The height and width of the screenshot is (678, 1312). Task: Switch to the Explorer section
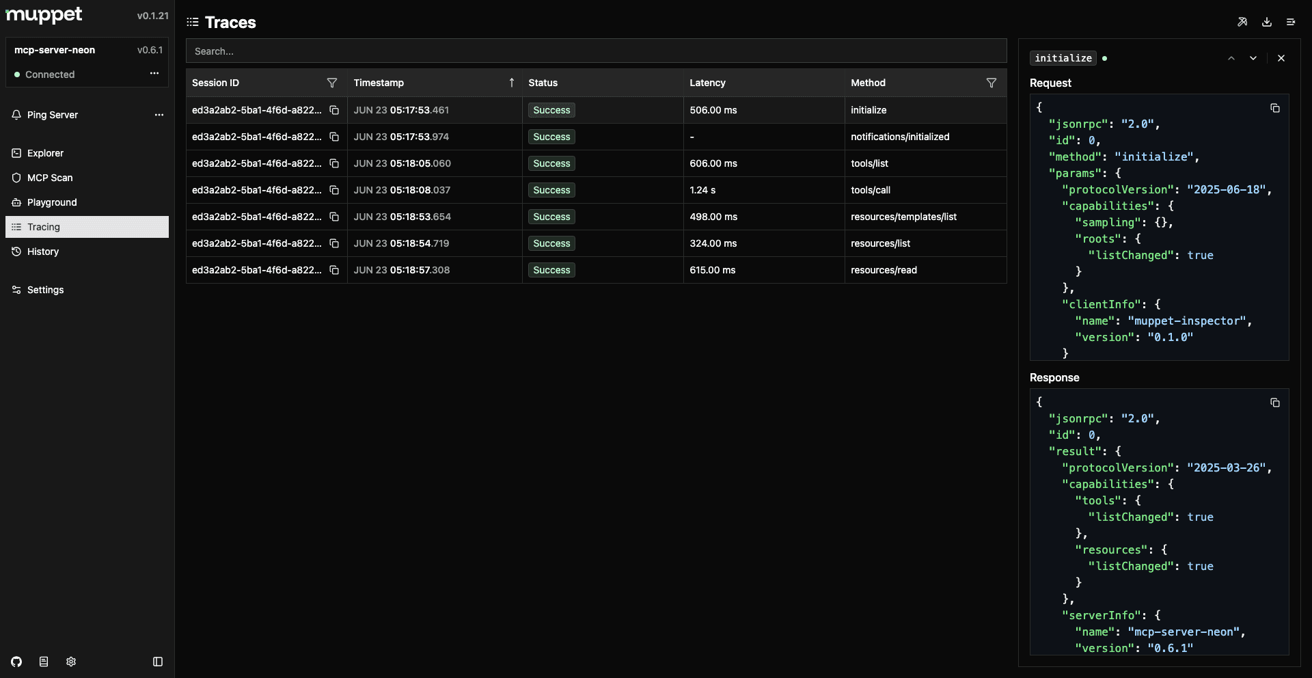tap(46, 153)
